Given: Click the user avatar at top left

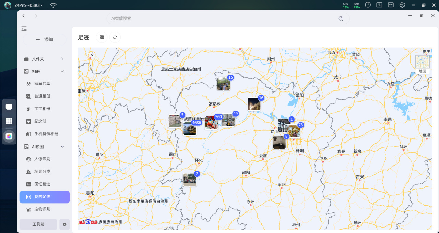Looking at the screenshot, I should tap(8, 5).
